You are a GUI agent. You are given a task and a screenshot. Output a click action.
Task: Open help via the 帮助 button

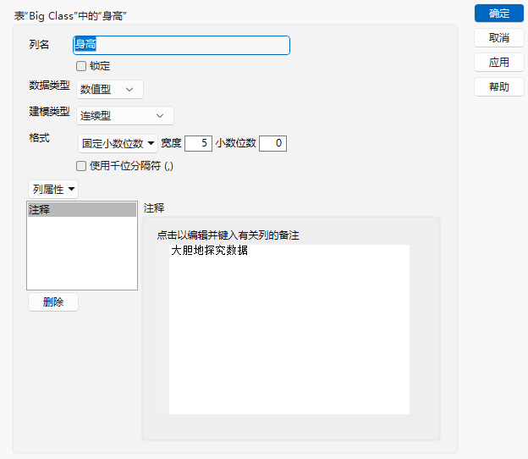(x=498, y=87)
